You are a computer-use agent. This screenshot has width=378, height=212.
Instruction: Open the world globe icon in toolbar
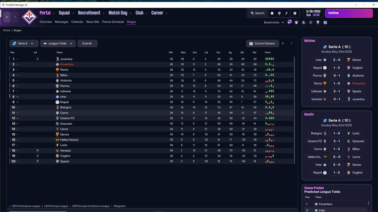[x=279, y=13]
